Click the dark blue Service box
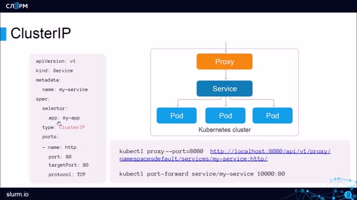 pos(224,88)
